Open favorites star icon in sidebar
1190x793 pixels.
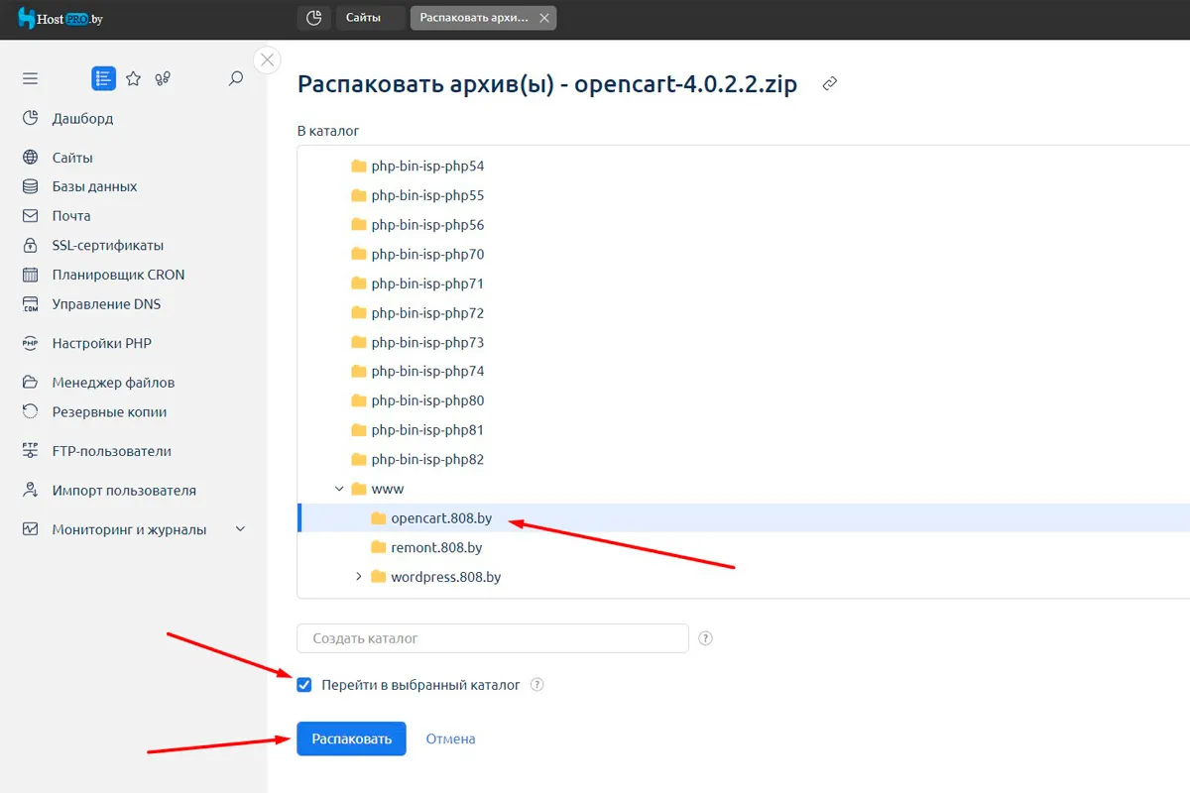[x=134, y=78]
